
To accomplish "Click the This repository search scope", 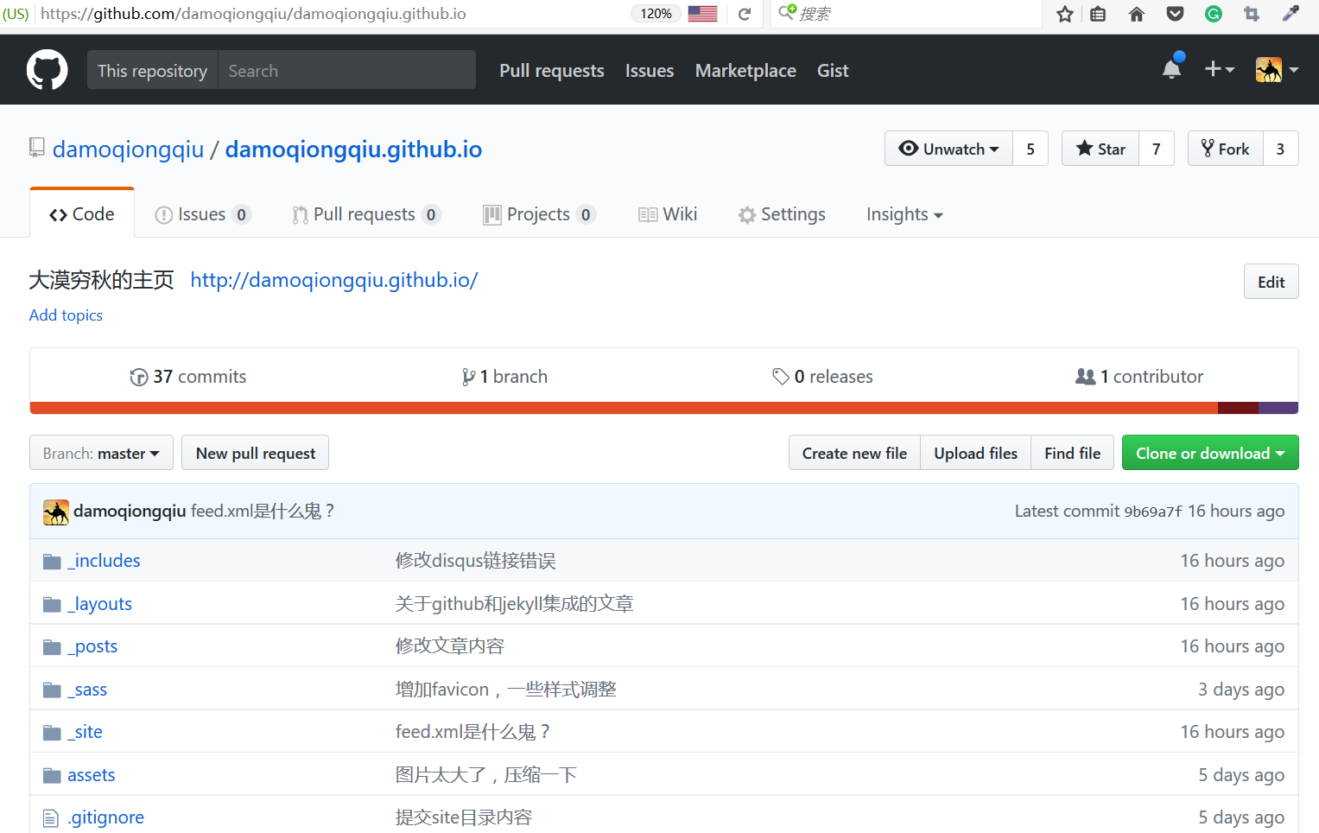I will pos(152,70).
